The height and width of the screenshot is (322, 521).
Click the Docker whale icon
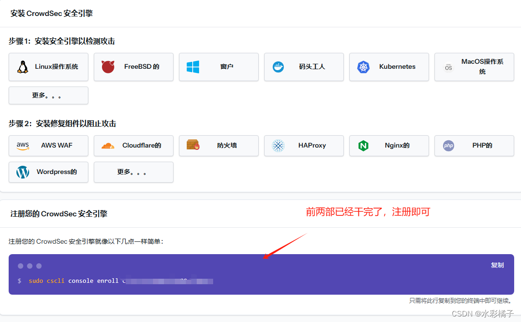click(x=278, y=67)
